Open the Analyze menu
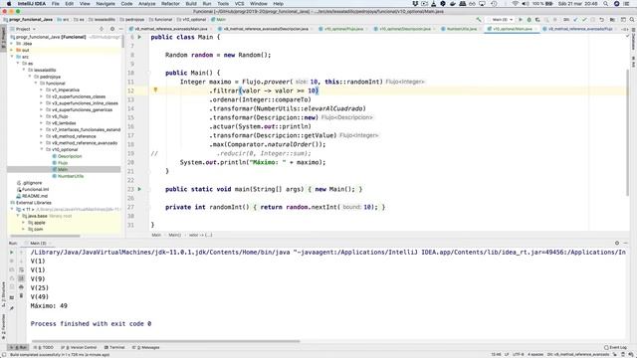Screen dimensions: 637x358 coord(146,4)
